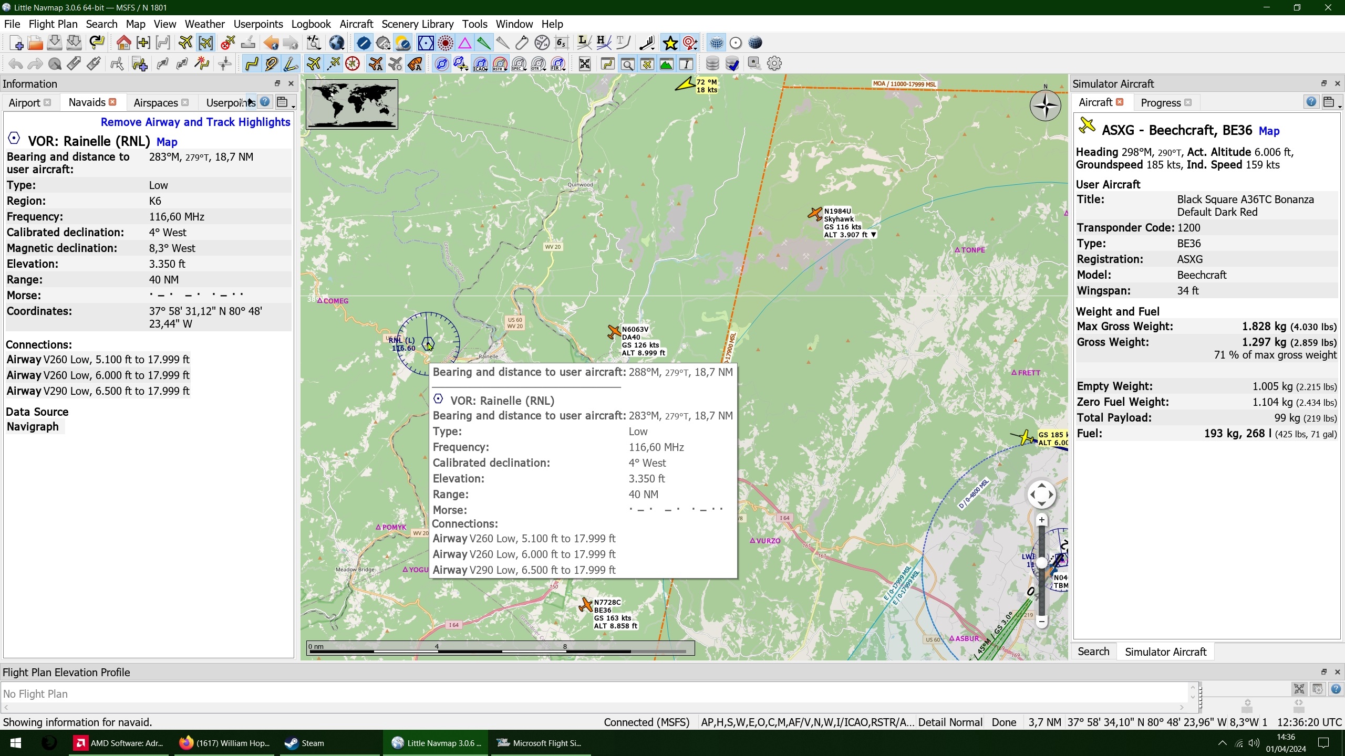
Task: Open the options gear icon
Action: tap(774, 64)
